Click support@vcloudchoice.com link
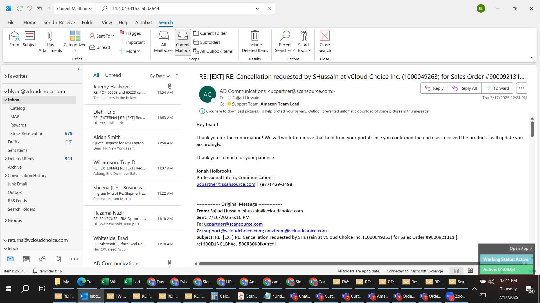 tap(233, 231)
